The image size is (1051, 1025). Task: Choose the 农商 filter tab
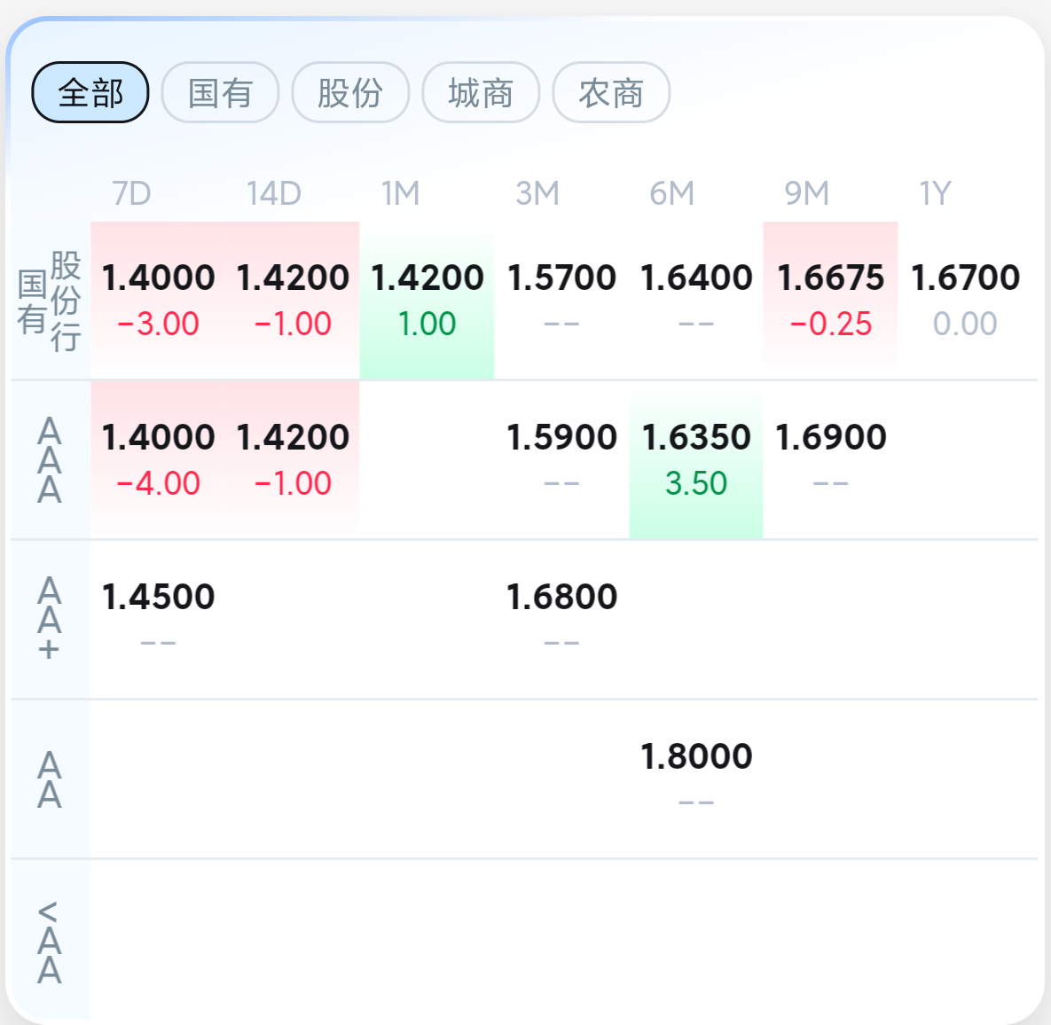click(611, 92)
